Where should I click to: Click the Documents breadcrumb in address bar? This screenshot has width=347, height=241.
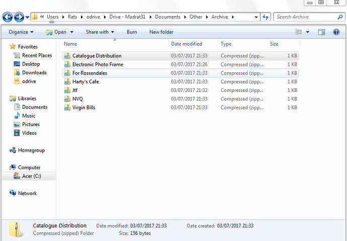[x=167, y=17]
